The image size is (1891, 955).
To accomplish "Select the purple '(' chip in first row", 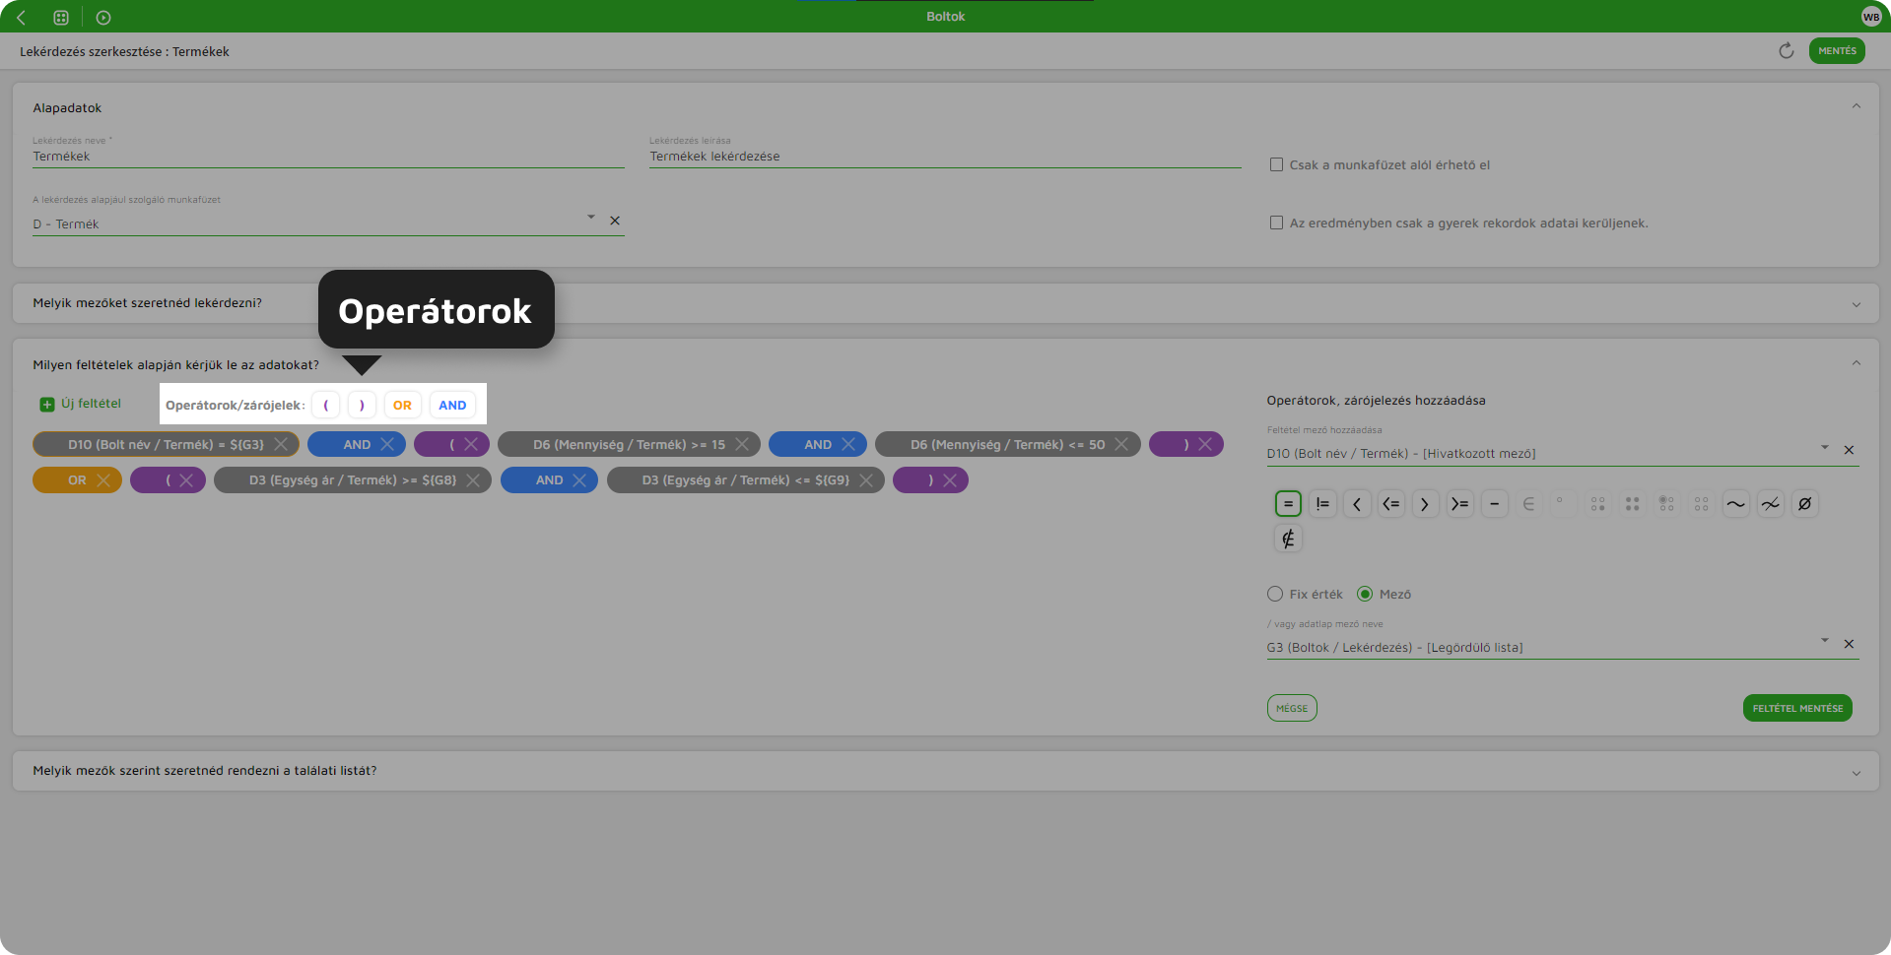I will pos(451,444).
